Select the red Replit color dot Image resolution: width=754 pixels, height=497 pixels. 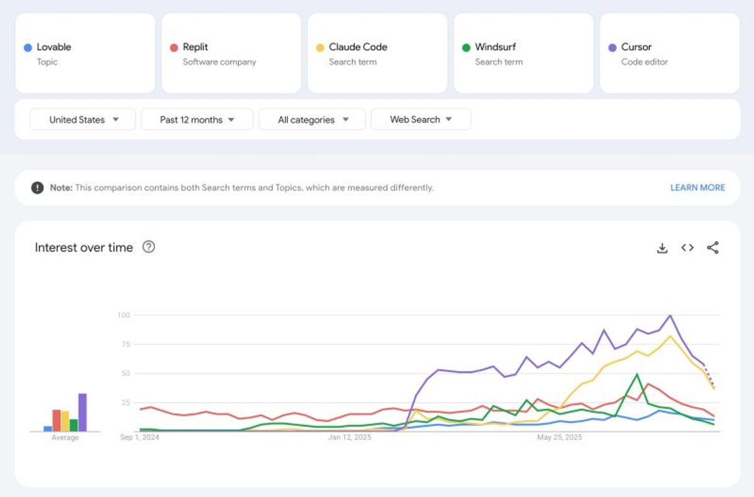tap(174, 48)
